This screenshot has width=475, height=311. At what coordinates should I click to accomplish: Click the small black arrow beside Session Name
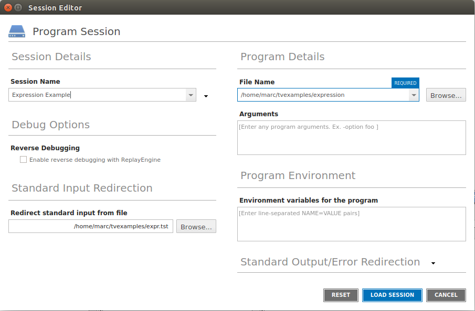[x=206, y=96]
